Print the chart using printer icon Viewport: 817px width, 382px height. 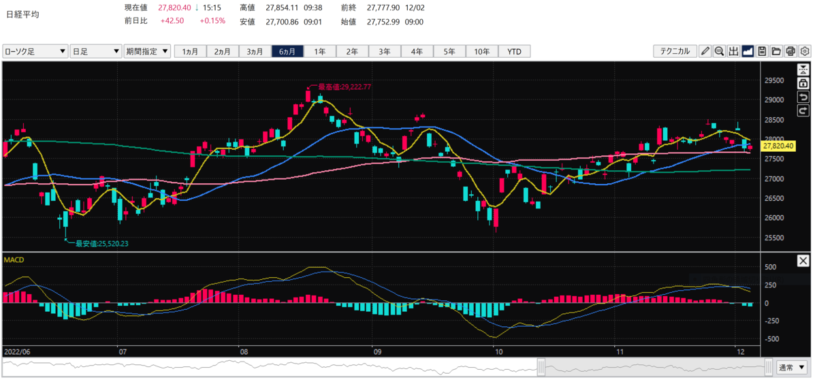(790, 51)
